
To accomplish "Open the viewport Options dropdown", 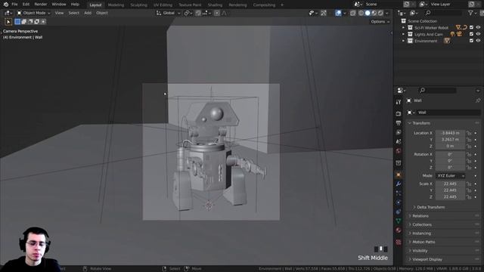I will tap(380, 22).
